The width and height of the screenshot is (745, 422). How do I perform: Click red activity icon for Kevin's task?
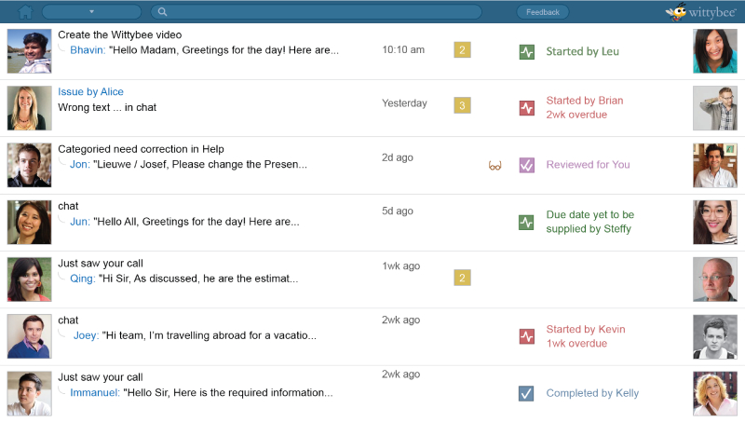[x=526, y=336]
